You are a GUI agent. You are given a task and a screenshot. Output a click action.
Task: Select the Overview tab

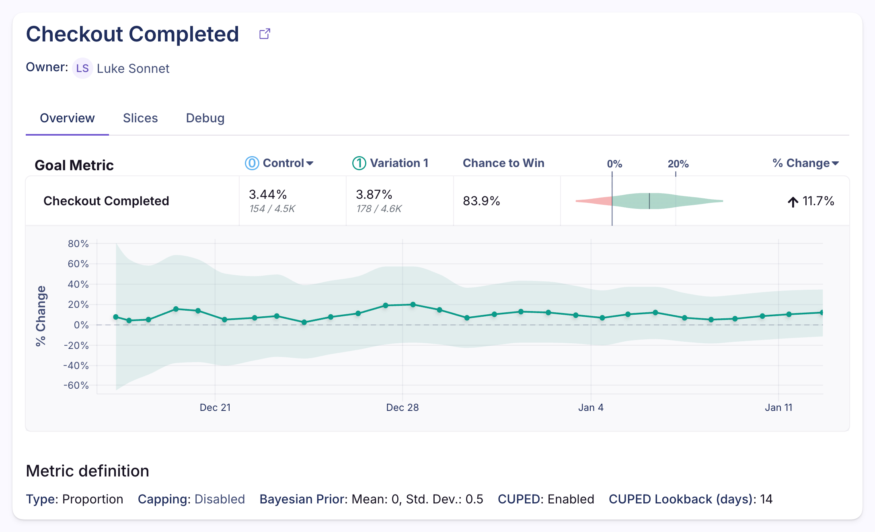click(67, 118)
